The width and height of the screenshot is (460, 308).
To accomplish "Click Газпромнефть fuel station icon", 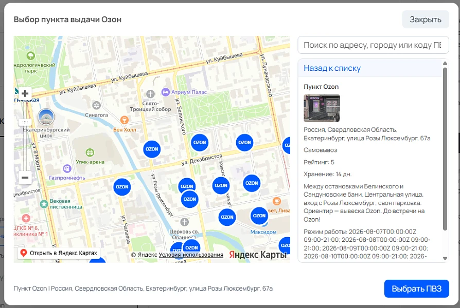I will (x=67, y=169).
